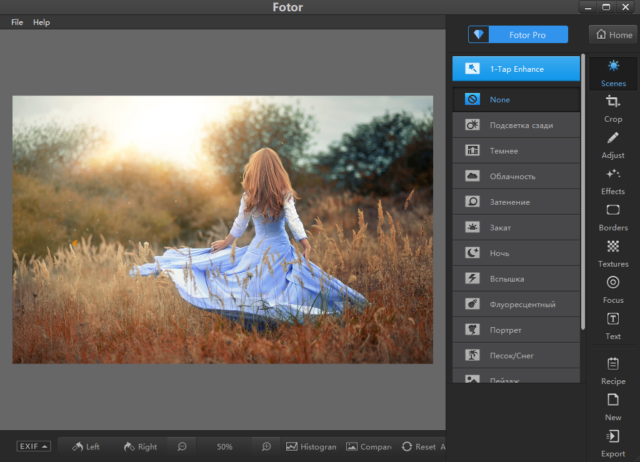Rotate the image Right

coord(141,447)
